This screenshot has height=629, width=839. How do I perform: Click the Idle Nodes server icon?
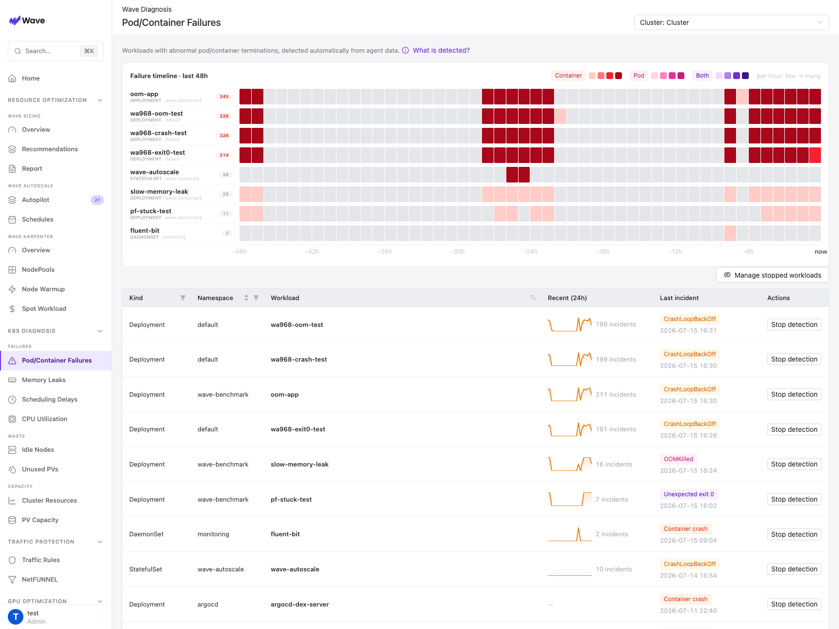(12, 450)
